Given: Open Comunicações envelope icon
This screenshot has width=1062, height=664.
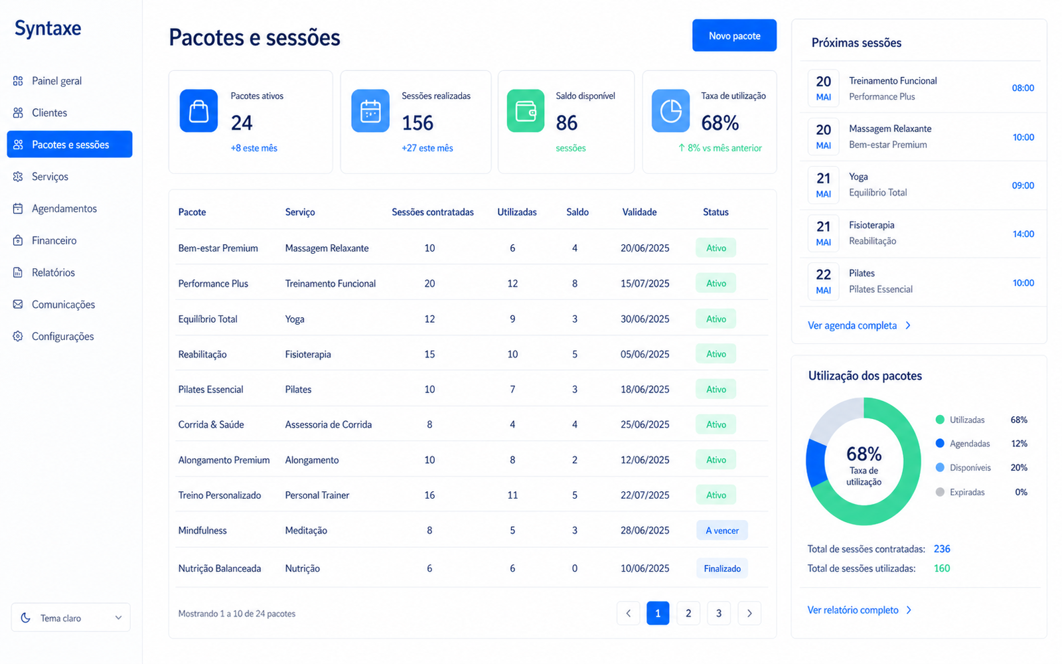Looking at the screenshot, I should 18,304.
